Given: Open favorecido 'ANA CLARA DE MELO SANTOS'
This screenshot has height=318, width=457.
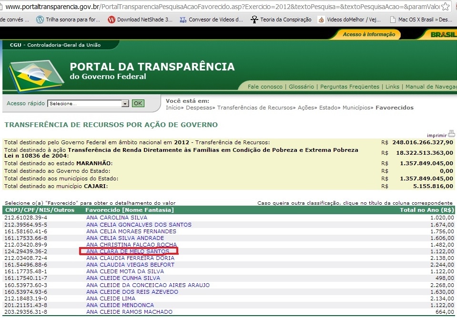Looking at the screenshot, I should 127,251.
